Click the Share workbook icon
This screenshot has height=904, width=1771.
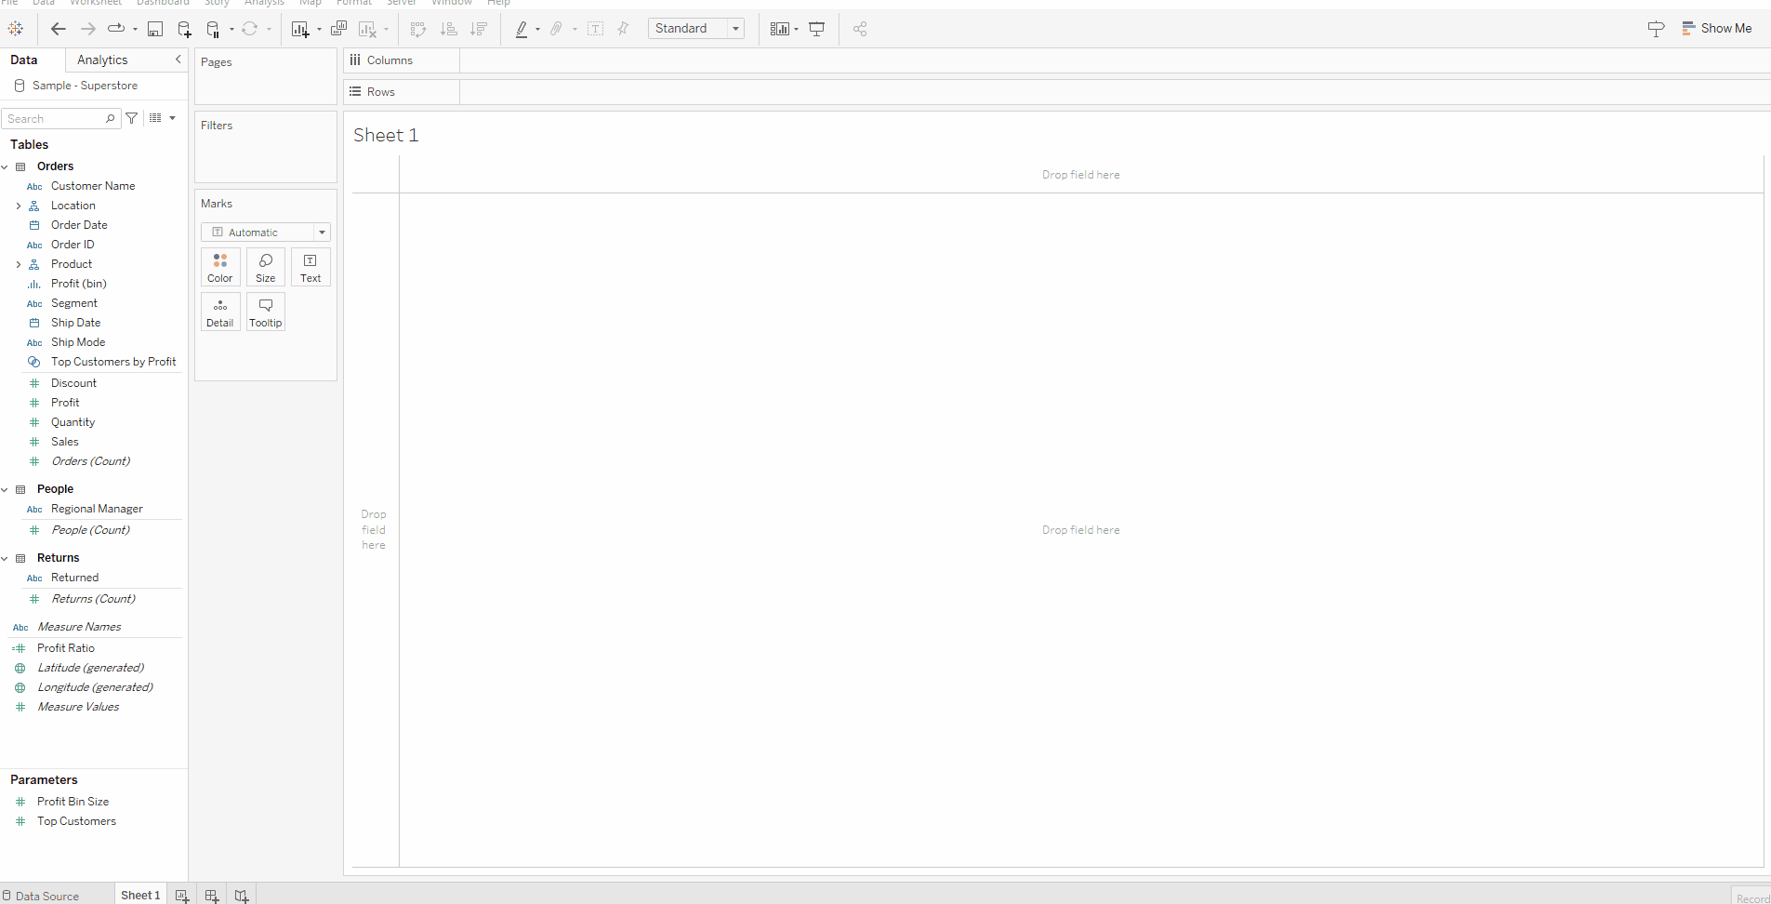click(859, 29)
